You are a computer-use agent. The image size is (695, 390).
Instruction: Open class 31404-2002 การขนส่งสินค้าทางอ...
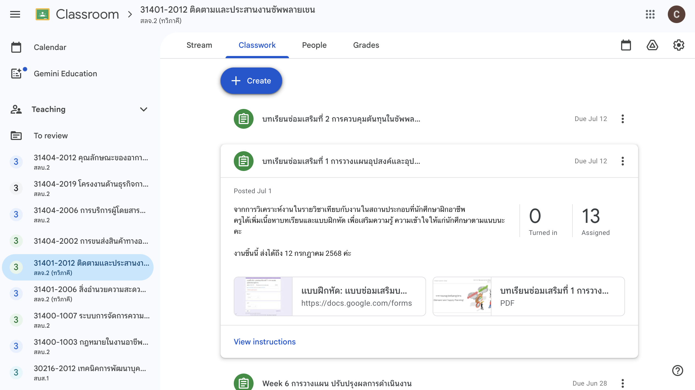tap(77, 241)
